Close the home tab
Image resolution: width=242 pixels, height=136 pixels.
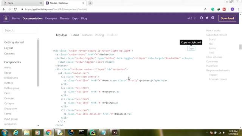point(41,3)
